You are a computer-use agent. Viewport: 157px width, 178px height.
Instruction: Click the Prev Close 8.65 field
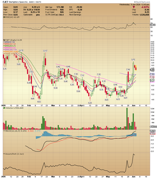click(x=11, y=15)
